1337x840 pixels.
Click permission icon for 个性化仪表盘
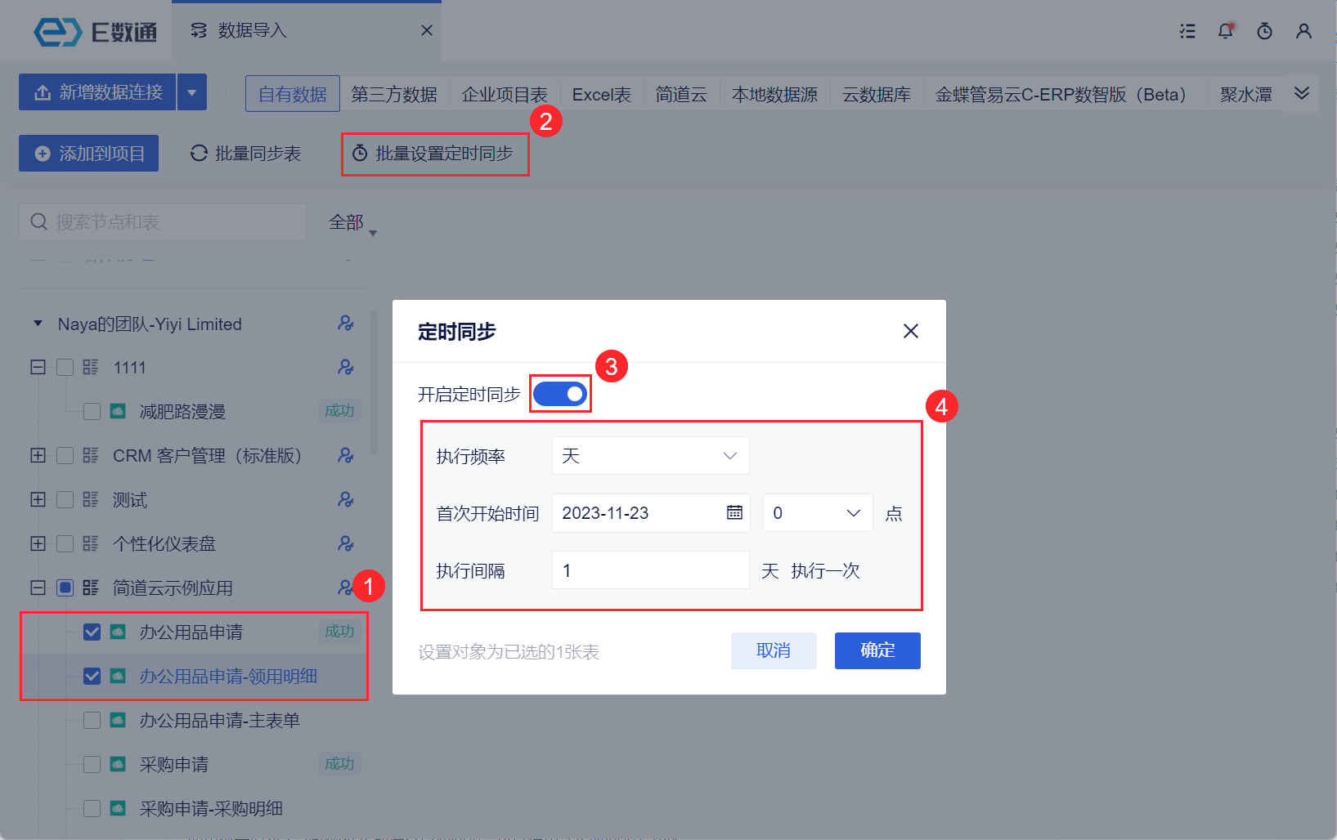pos(346,544)
